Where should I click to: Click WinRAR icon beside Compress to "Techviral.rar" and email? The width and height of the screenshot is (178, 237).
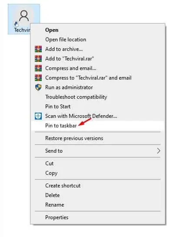(38, 78)
